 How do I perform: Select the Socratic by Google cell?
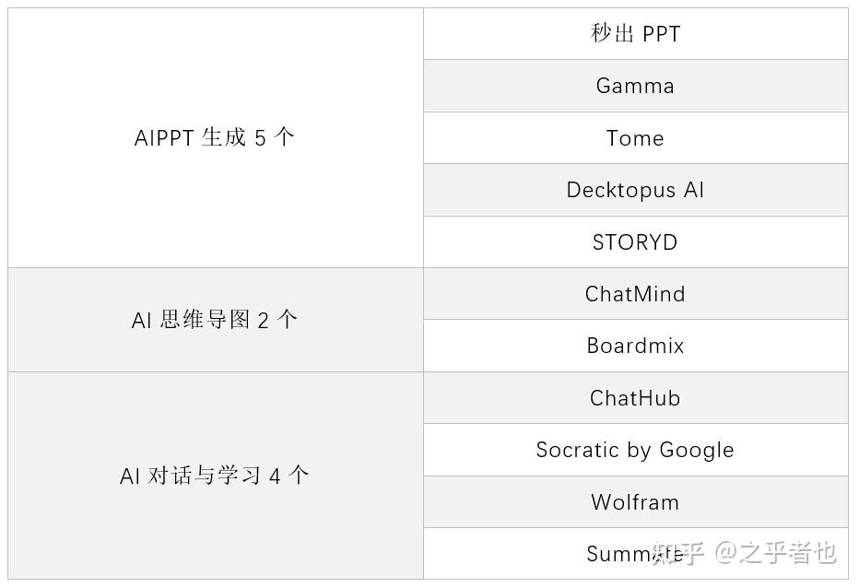635,450
